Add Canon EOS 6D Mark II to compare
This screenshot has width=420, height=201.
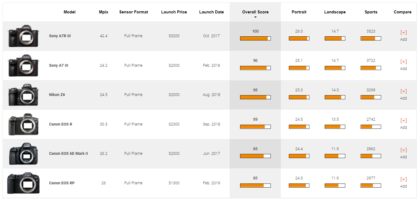tap(403, 150)
